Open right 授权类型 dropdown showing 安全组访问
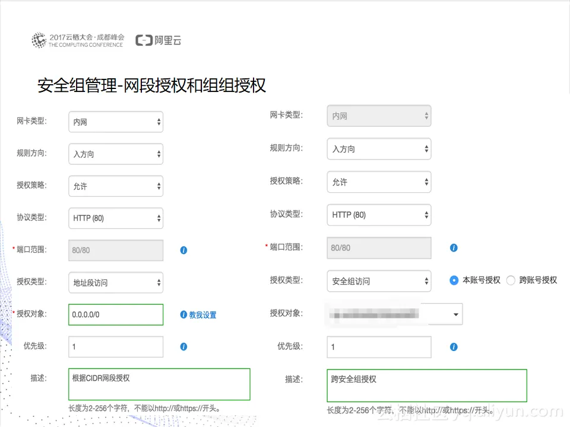Viewport: 570px width, 427px height. 378,281
